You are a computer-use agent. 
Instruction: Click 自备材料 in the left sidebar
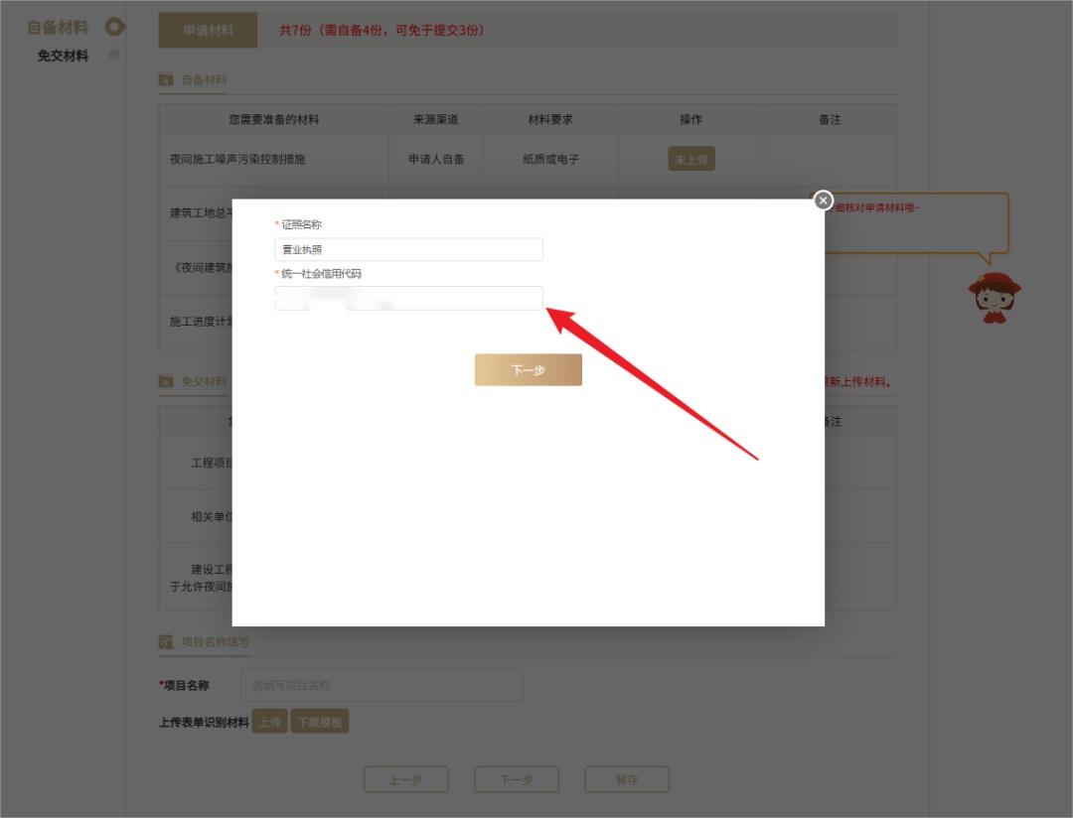pyautogui.click(x=58, y=28)
